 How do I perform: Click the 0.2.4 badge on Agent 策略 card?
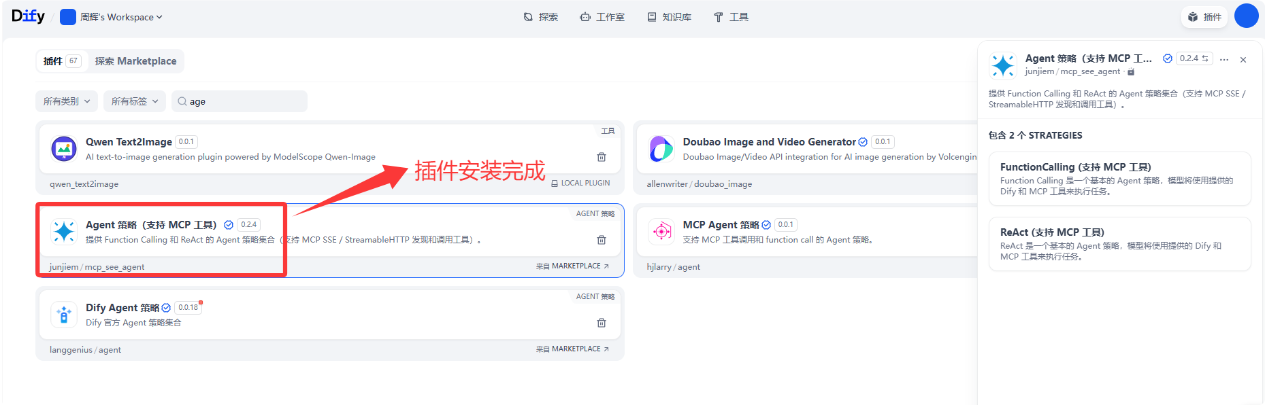point(248,225)
